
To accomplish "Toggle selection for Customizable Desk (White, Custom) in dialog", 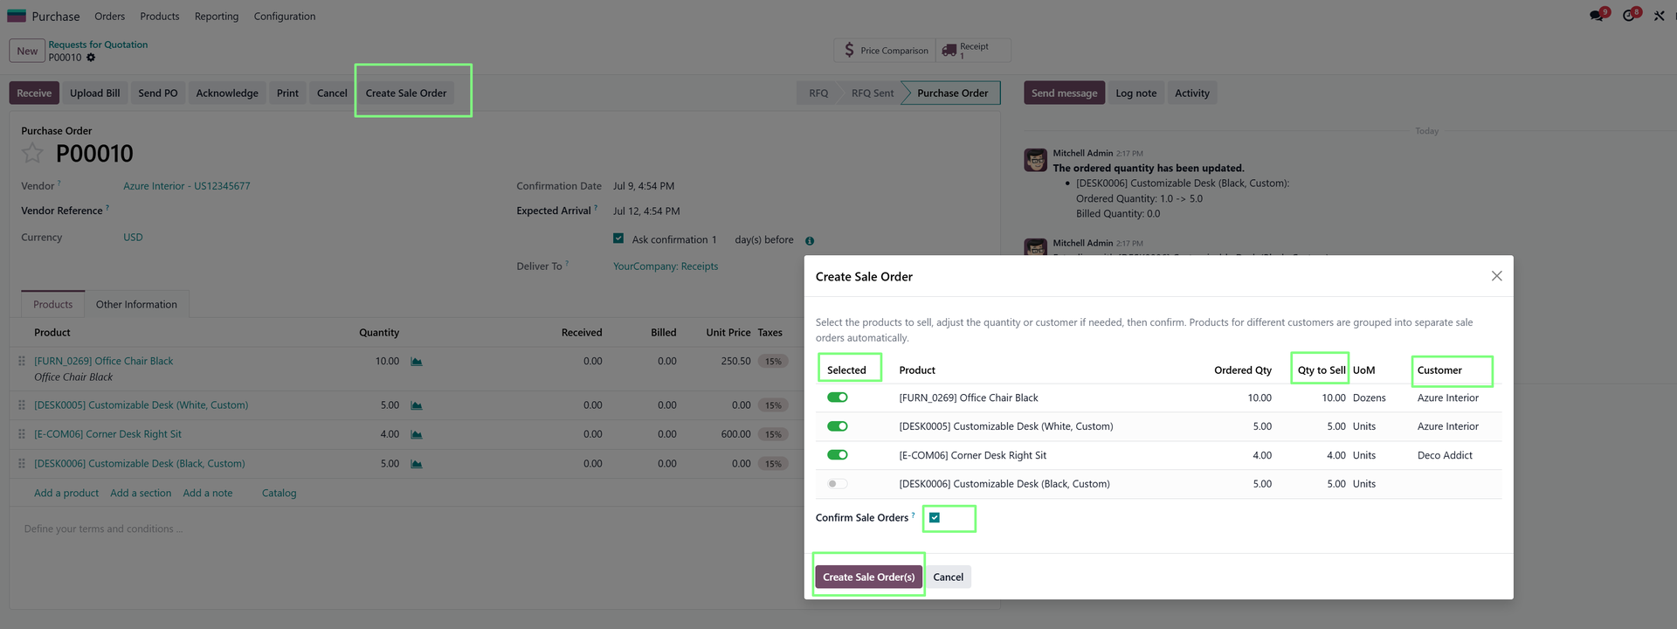I will 838,426.
